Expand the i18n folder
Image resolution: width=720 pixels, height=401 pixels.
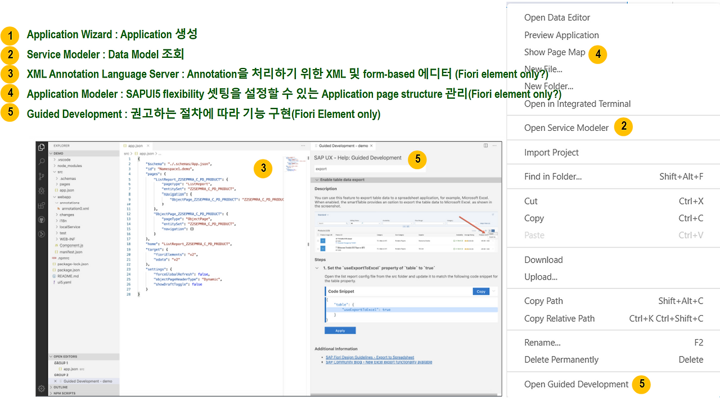coord(57,221)
